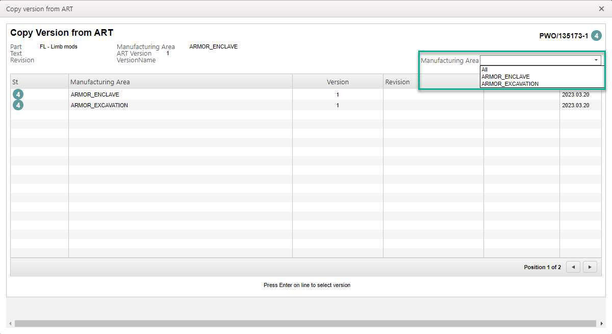612x334 pixels.
Task: Click the status 4 badge beside PWO/135173-1
Action: (596, 36)
